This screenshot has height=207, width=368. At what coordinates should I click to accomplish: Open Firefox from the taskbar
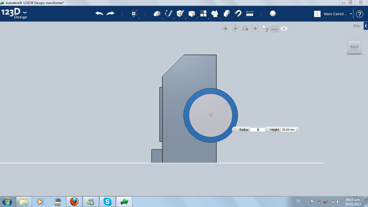pyautogui.click(x=74, y=202)
